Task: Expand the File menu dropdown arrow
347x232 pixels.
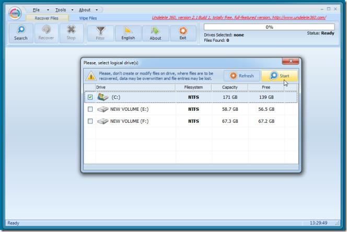Action: 48,10
